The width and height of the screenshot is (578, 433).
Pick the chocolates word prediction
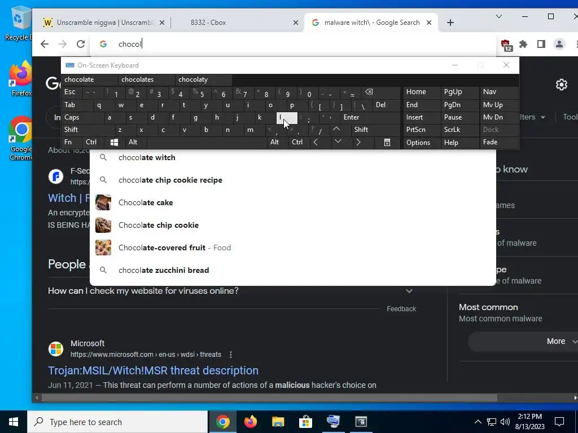point(146,79)
